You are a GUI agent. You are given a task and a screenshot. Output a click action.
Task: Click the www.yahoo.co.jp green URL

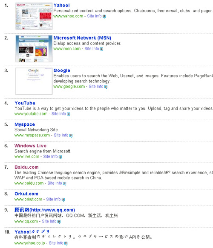point(30,243)
